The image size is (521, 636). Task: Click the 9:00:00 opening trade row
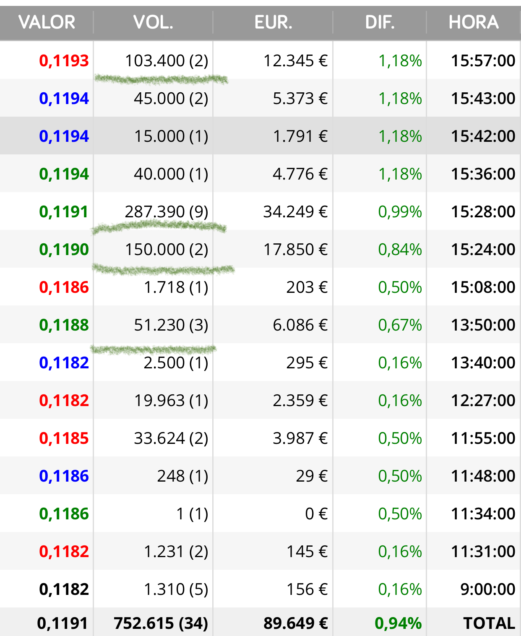coord(260,589)
